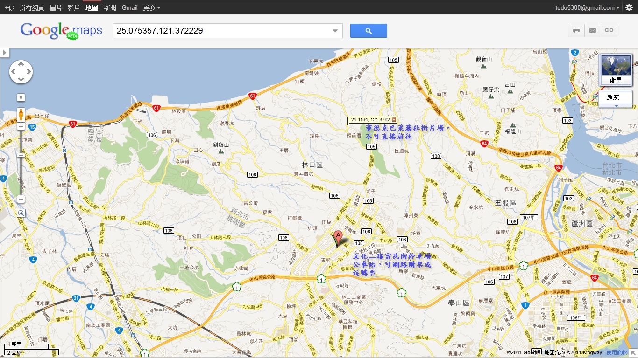638x358 pixels.
Task: Click the 寶斗厝坑 place label
Action: [303, 173]
